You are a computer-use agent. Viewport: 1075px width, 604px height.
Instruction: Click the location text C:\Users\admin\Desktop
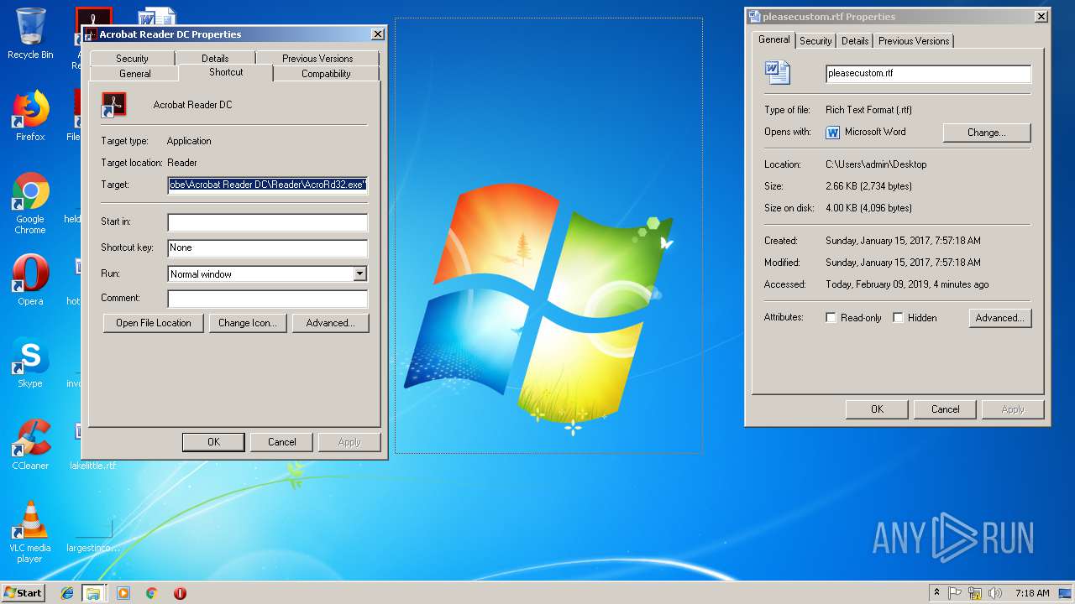876,164
